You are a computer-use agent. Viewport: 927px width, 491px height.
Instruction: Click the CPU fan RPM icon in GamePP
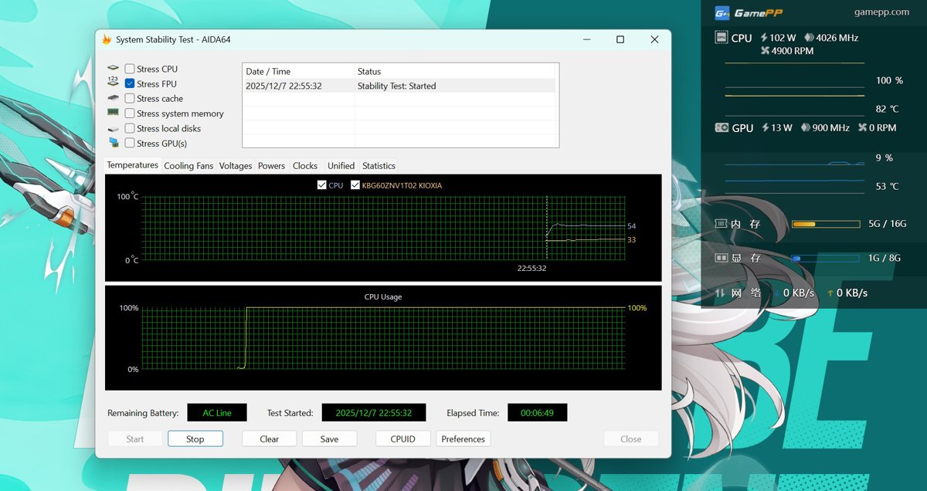(x=766, y=51)
